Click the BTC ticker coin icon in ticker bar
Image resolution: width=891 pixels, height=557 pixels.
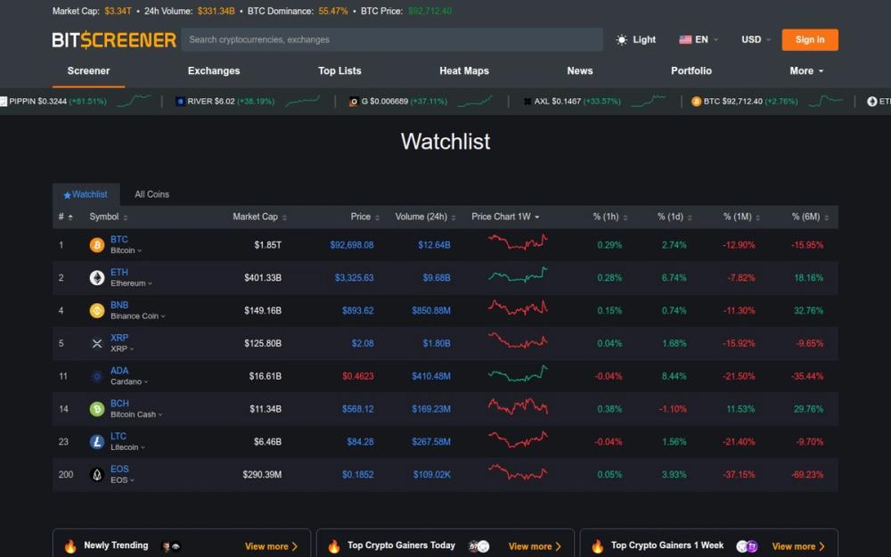(x=696, y=102)
